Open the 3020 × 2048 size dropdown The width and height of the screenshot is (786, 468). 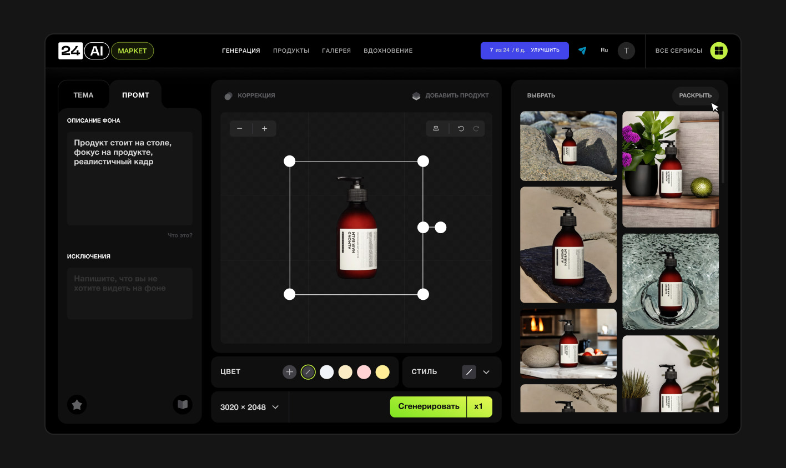point(250,407)
